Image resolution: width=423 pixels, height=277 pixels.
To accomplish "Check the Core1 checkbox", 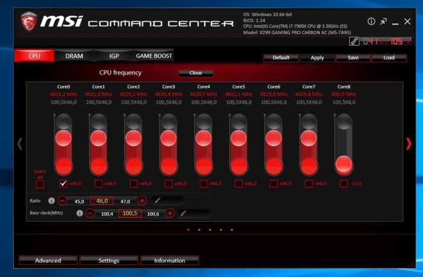I will coord(98,184).
